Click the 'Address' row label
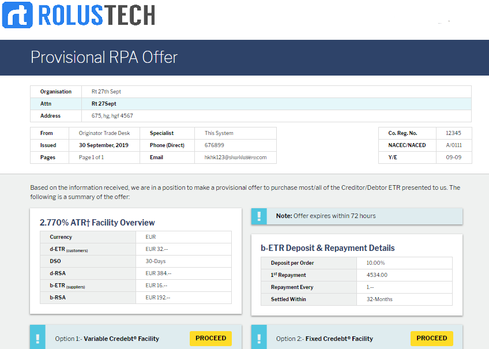489x349 pixels. [50, 116]
